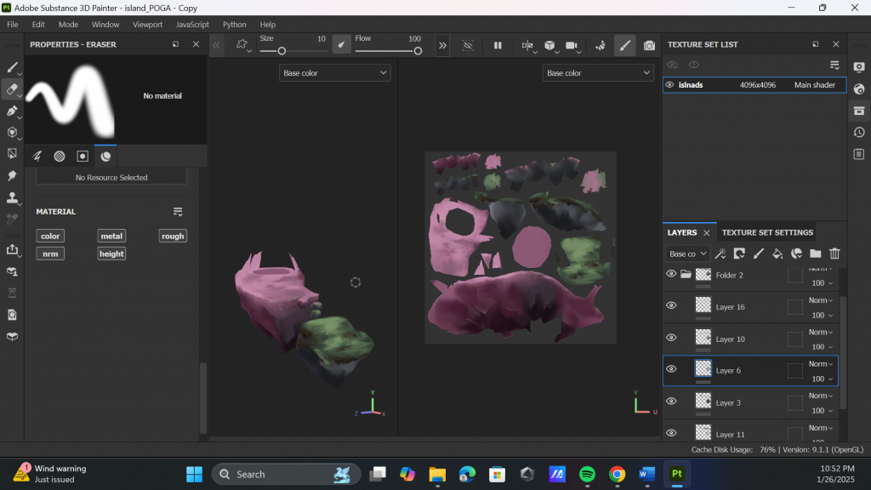The width and height of the screenshot is (871, 490).
Task: Toggle the metal channel button
Action: tap(111, 236)
